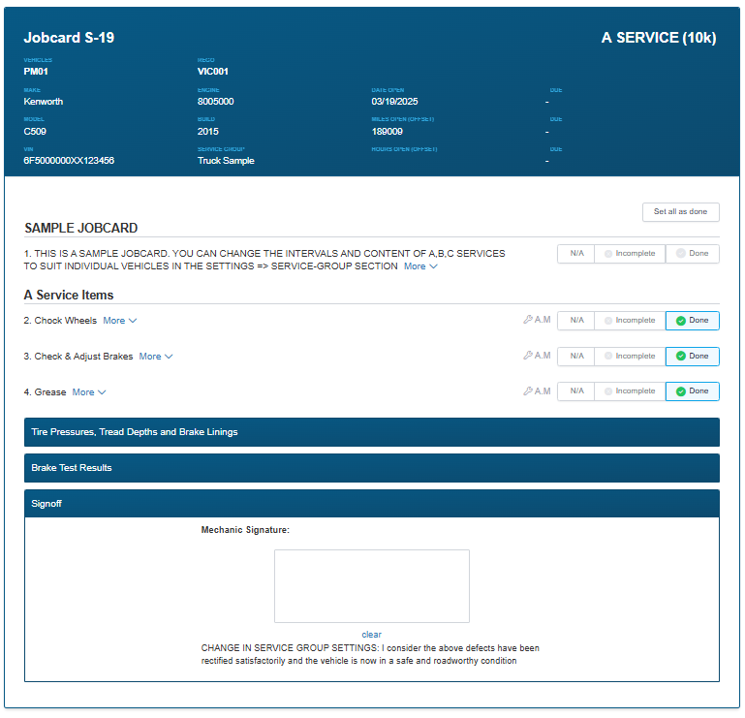
Task: Mark sample jobcard item 1 as Done
Action: [x=692, y=254]
